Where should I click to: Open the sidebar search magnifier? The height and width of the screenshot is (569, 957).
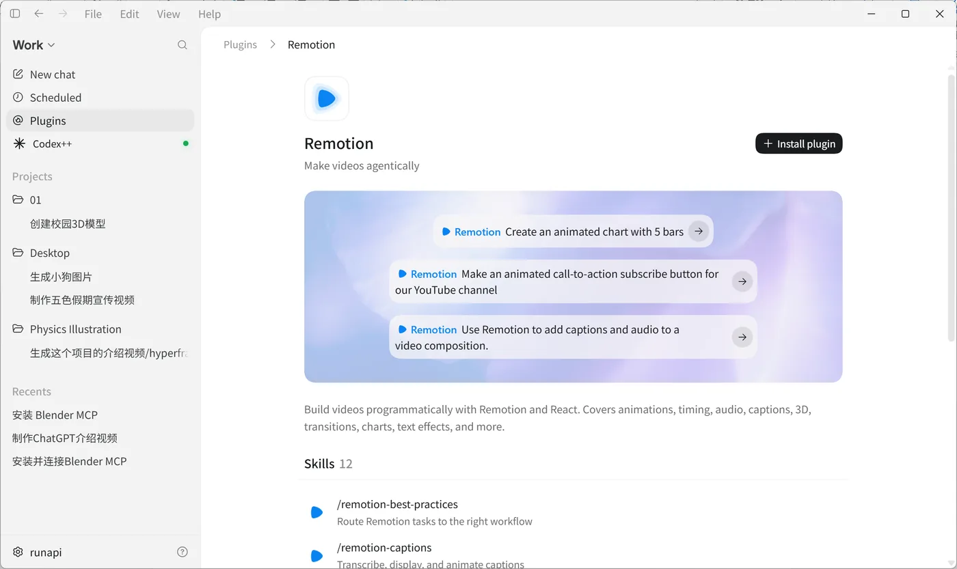pyautogui.click(x=183, y=45)
